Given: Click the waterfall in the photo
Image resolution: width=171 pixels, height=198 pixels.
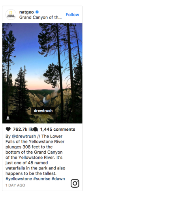Looking at the screenshot, I should pyautogui.click(x=44, y=100).
